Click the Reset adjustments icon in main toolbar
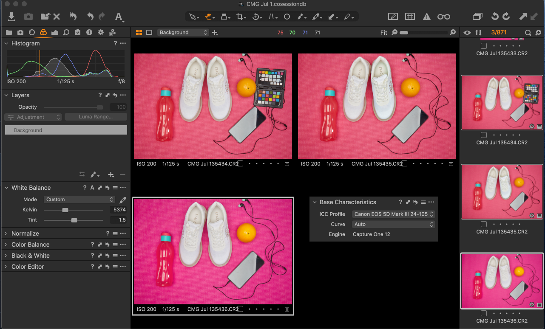This screenshot has height=329, width=545. (73, 17)
